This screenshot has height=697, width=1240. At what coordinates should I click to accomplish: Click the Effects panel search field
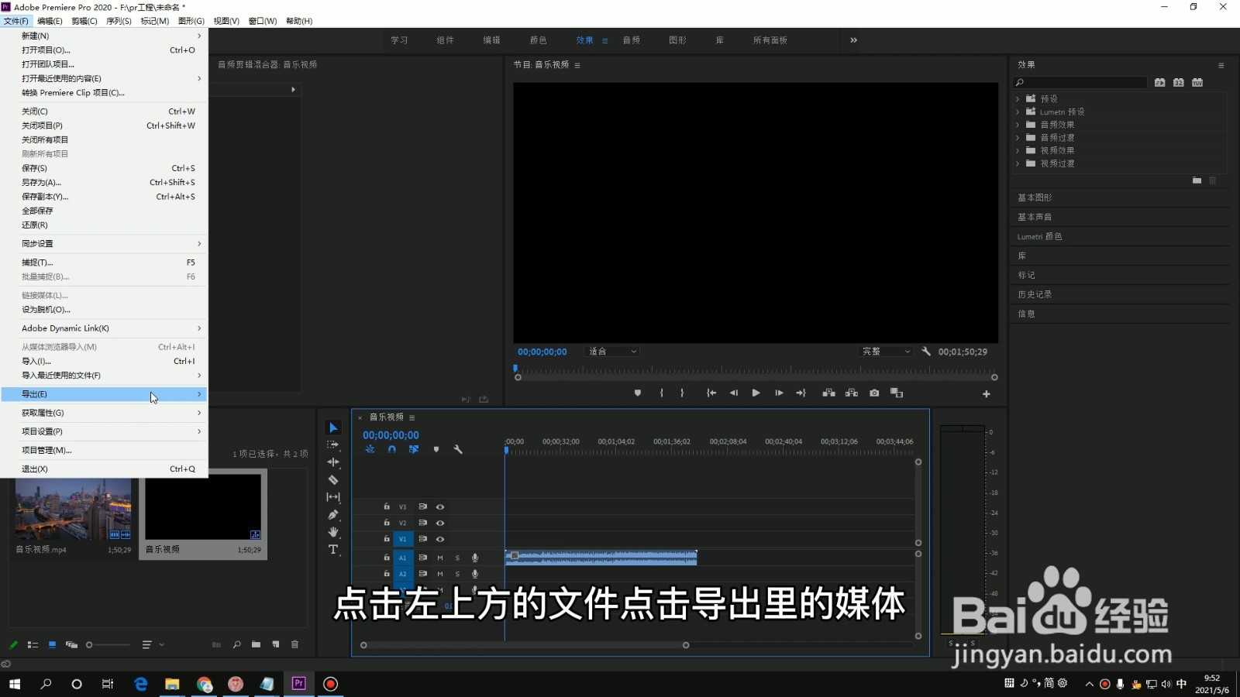(1080, 82)
